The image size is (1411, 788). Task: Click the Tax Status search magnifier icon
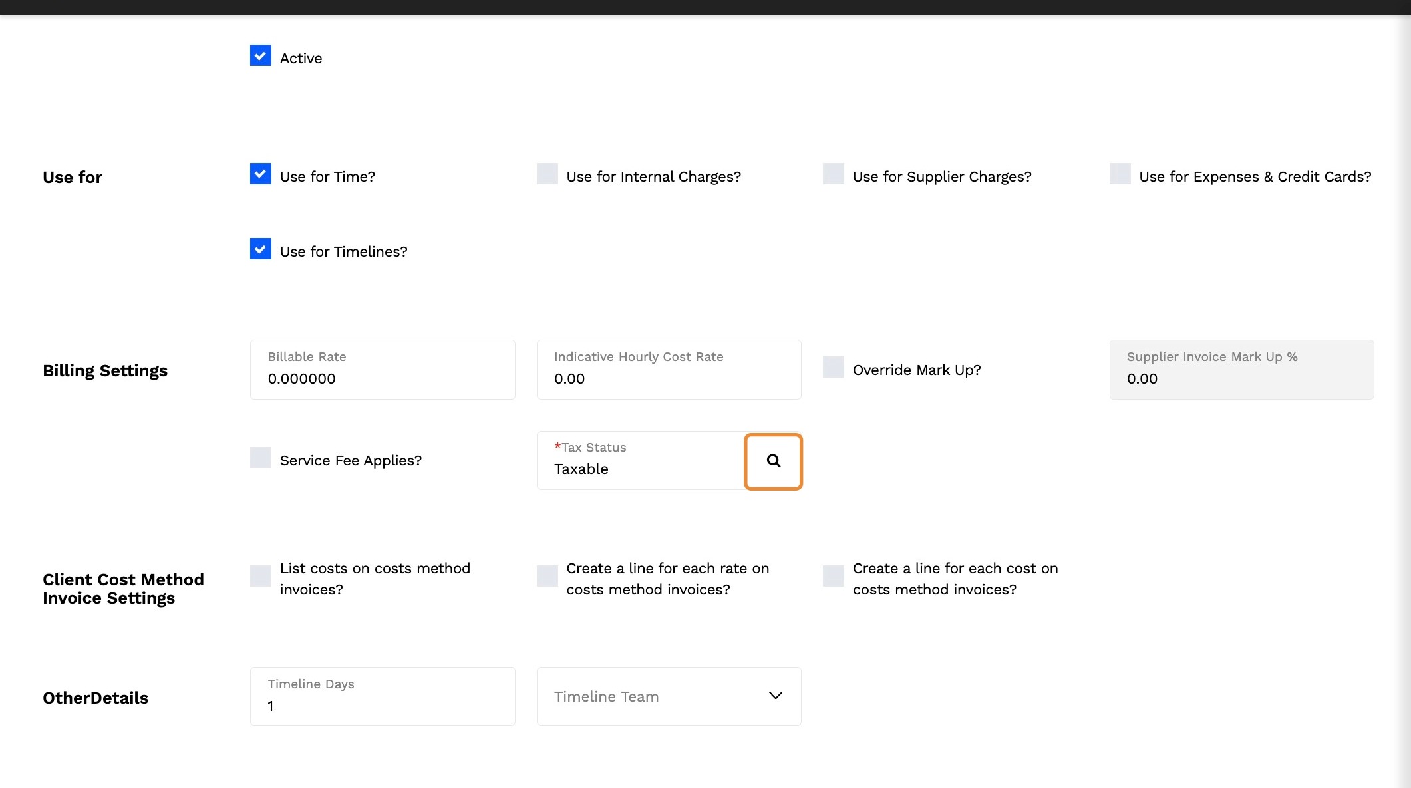point(773,461)
